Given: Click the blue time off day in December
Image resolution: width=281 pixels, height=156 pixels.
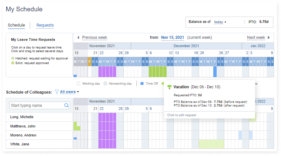Looking at the screenshot, I should pyautogui.click(x=215, y=72).
